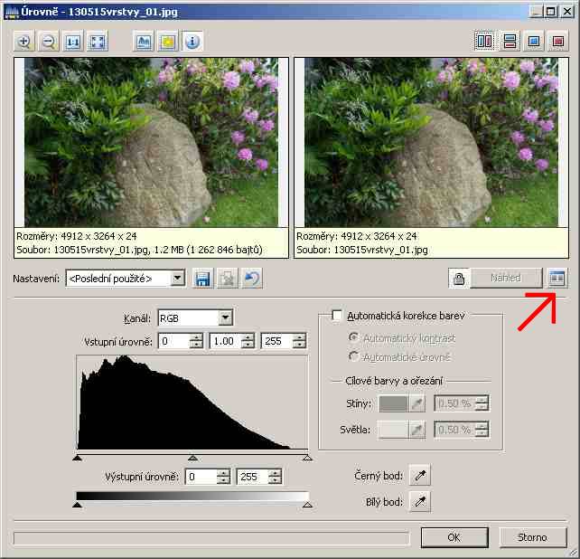Click the zoom in magnifier icon
The width and height of the screenshot is (580, 559).
coord(24,42)
